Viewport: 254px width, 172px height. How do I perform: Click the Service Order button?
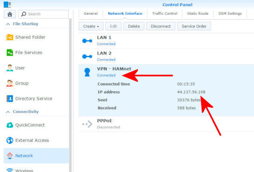pyautogui.click(x=194, y=26)
